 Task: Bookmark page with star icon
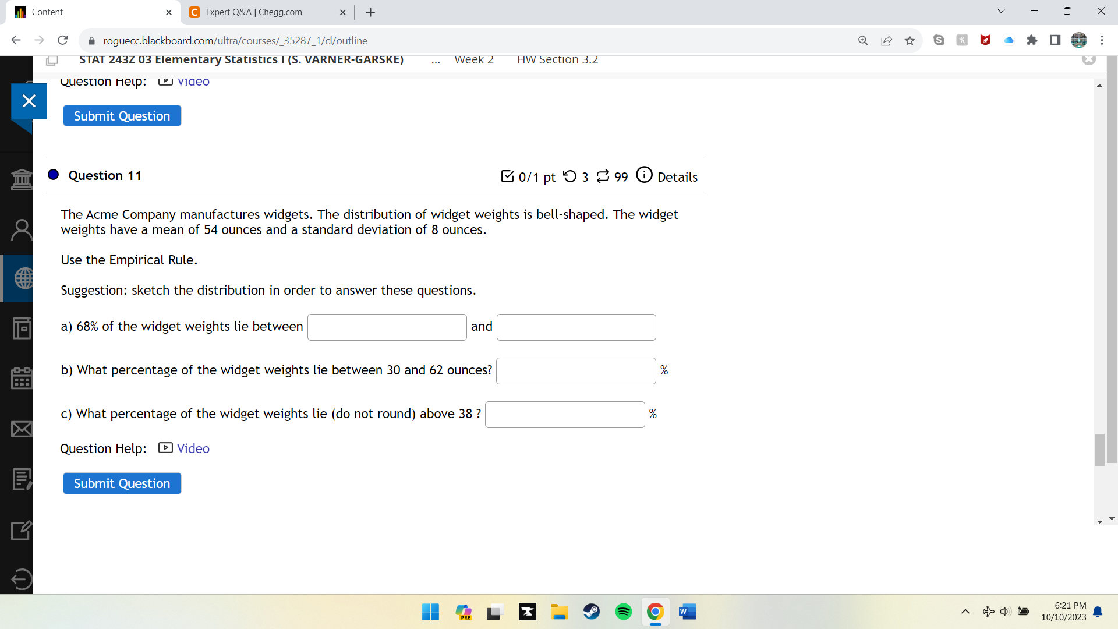coord(910,40)
